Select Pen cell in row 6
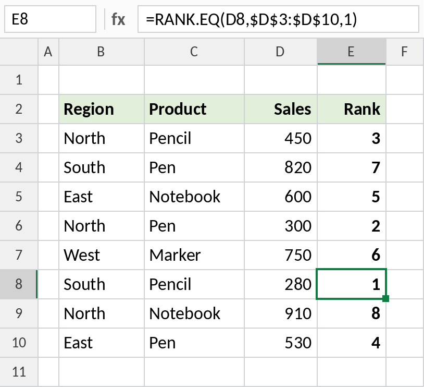This screenshot has height=387, width=424. click(x=194, y=226)
